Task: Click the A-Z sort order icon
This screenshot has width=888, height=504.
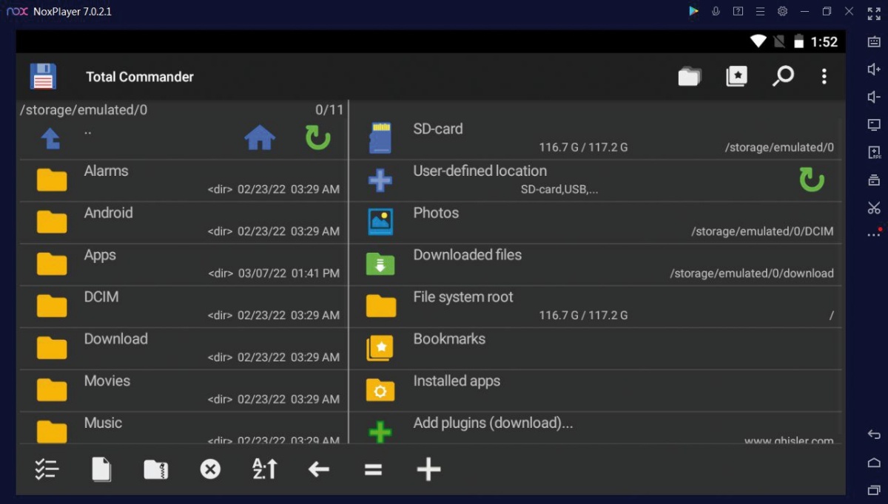Action: (x=264, y=469)
